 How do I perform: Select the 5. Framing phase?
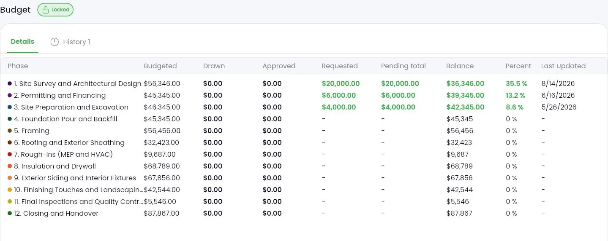click(32, 131)
